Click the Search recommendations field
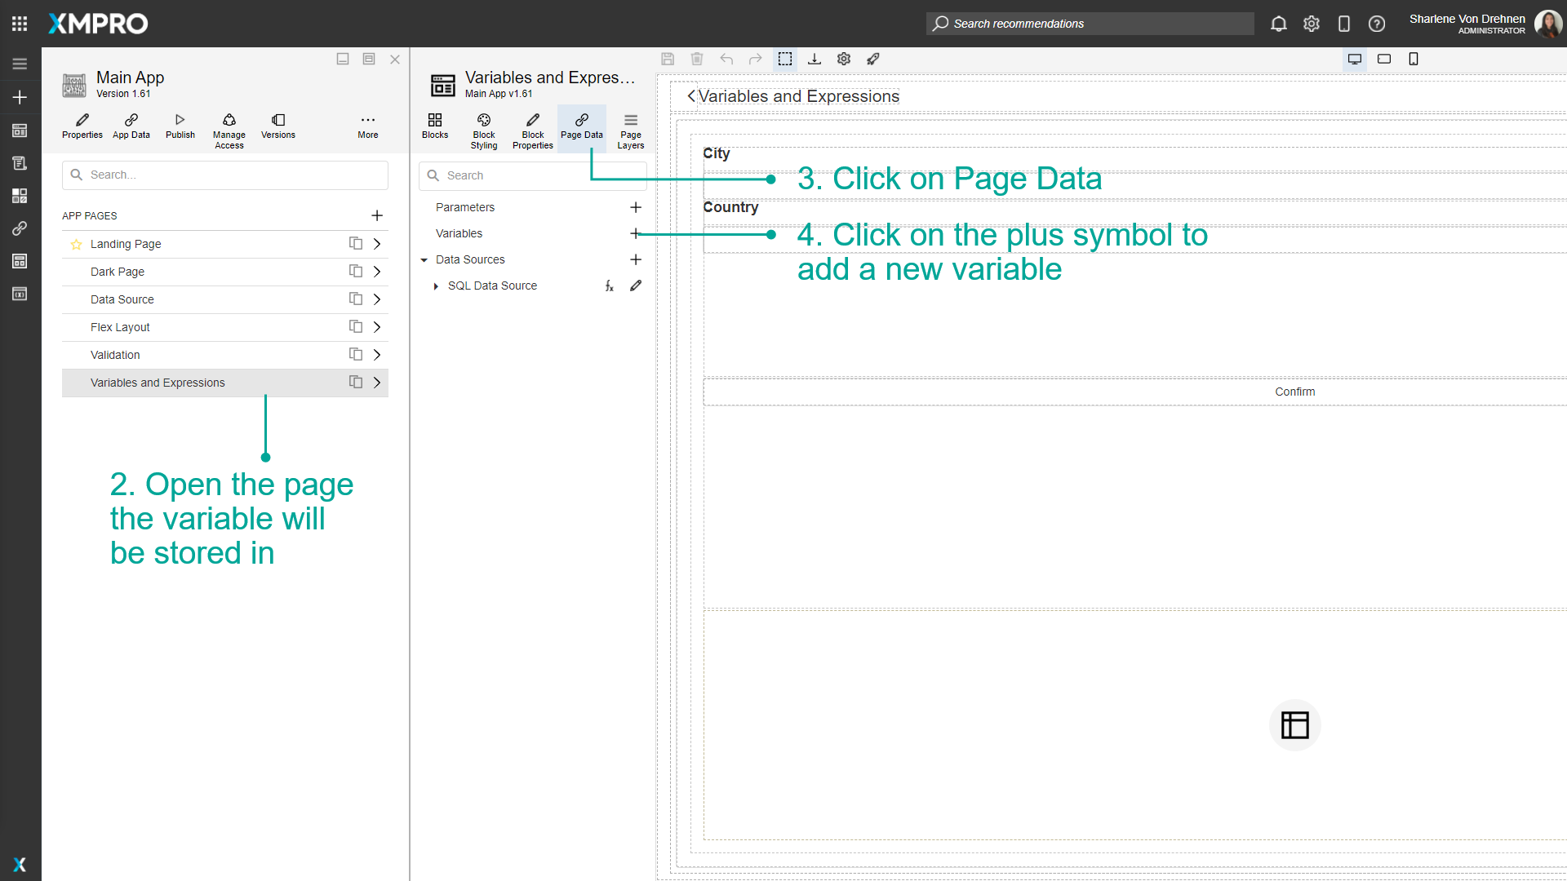 [x=1090, y=24]
